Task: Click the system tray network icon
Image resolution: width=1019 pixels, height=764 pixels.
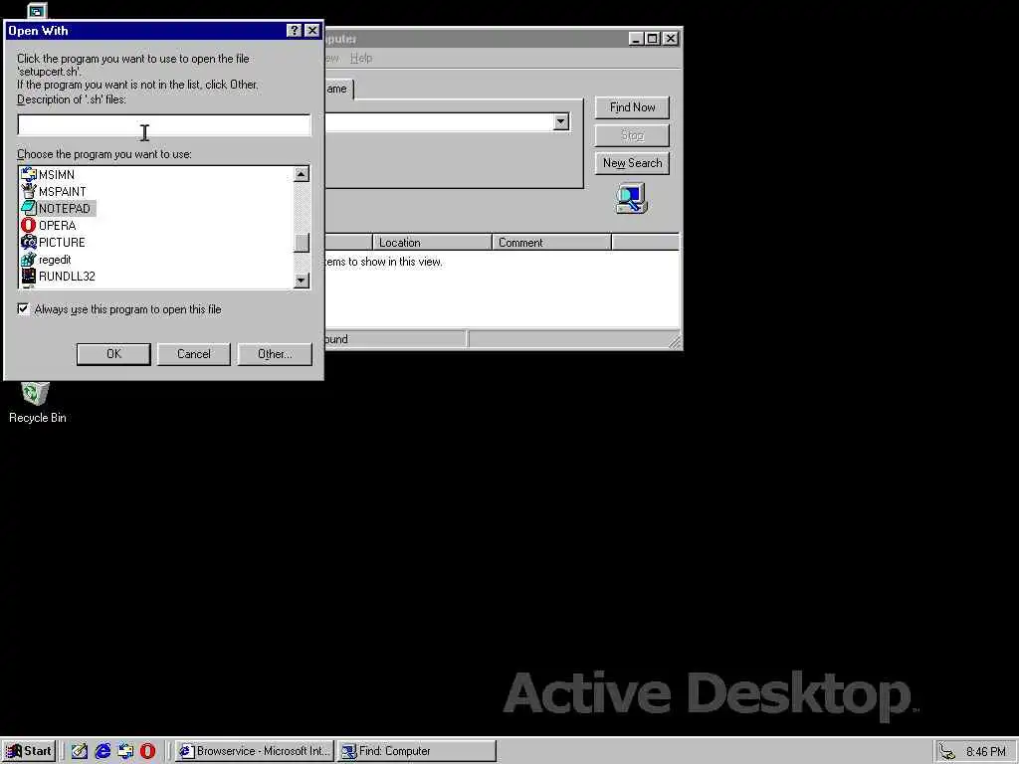Action: (x=948, y=752)
